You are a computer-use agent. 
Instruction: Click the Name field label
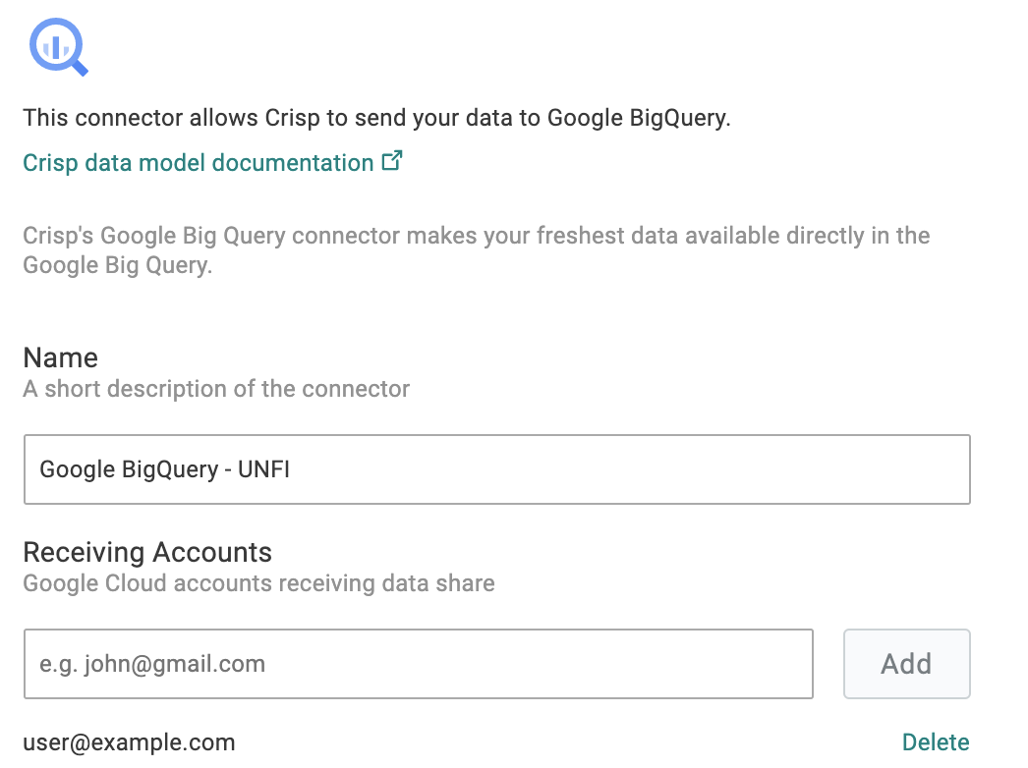click(60, 357)
